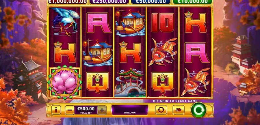Click the €1,000,000.00 jackpot banner

(67, 1)
